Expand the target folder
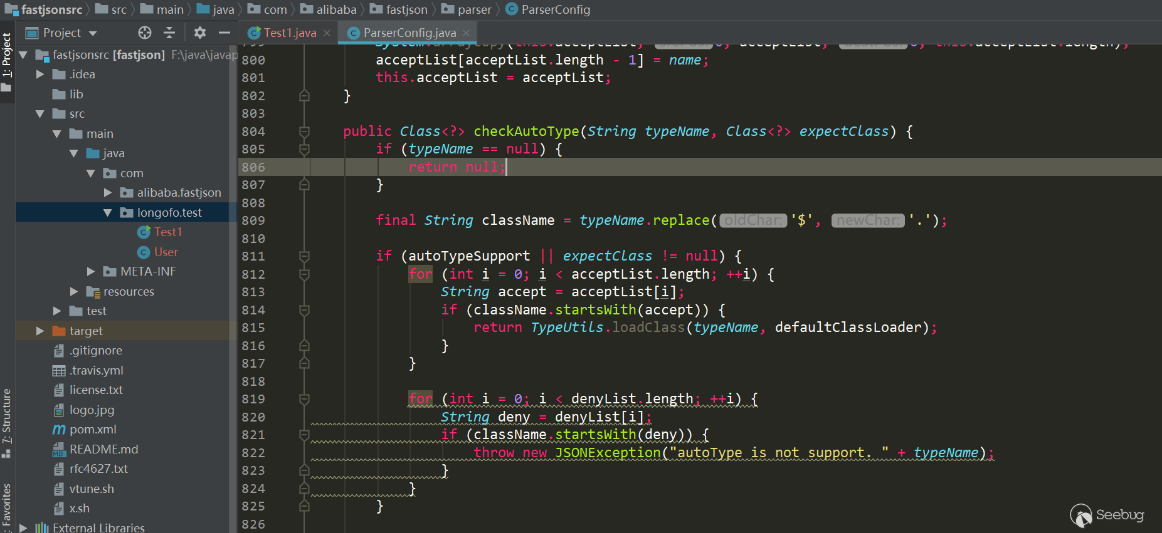 [40, 331]
